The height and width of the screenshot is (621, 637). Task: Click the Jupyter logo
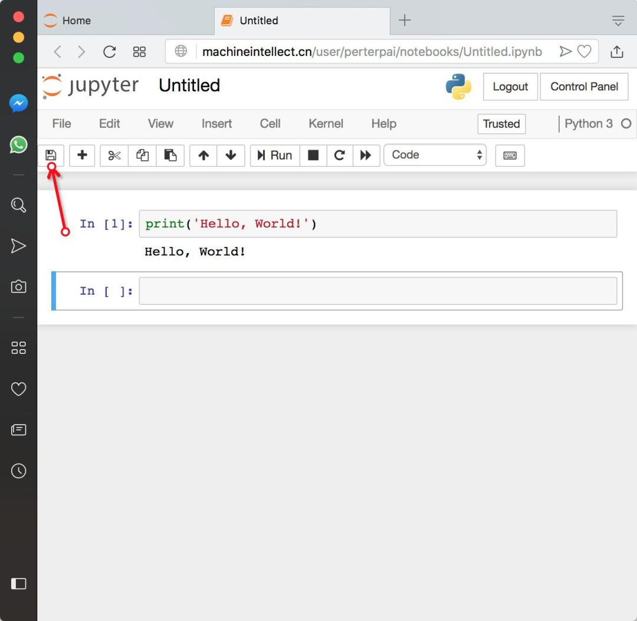91,86
